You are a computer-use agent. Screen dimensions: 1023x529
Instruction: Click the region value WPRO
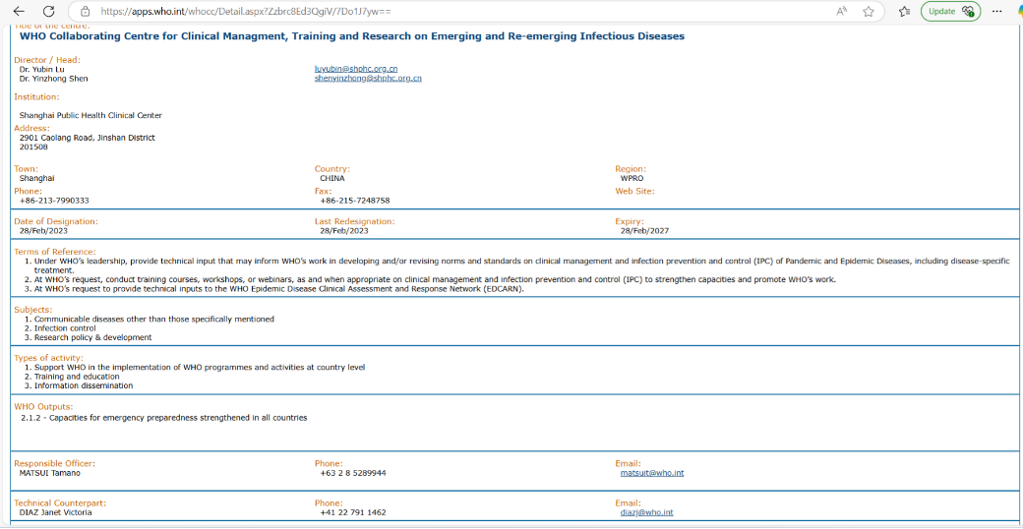[x=632, y=178]
